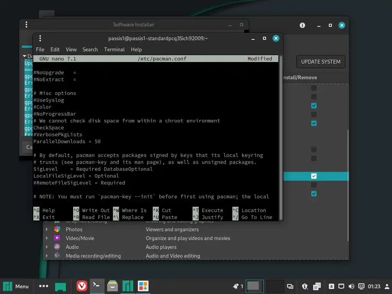The image size is (392, 294).
Task: Toggle the bottommost checked Install/Remove checkbox
Action: click(x=314, y=194)
